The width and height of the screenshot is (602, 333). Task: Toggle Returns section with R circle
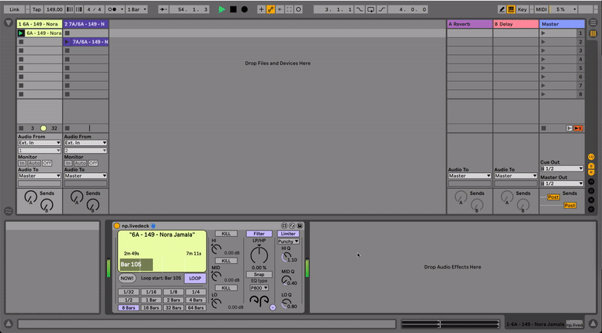[591, 172]
